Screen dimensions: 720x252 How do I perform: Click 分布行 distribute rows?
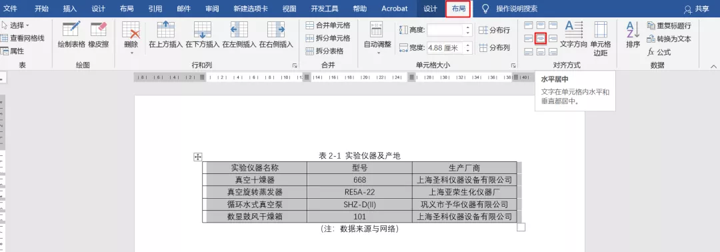tap(495, 30)
